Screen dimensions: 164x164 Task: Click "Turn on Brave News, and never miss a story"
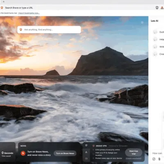39,153
